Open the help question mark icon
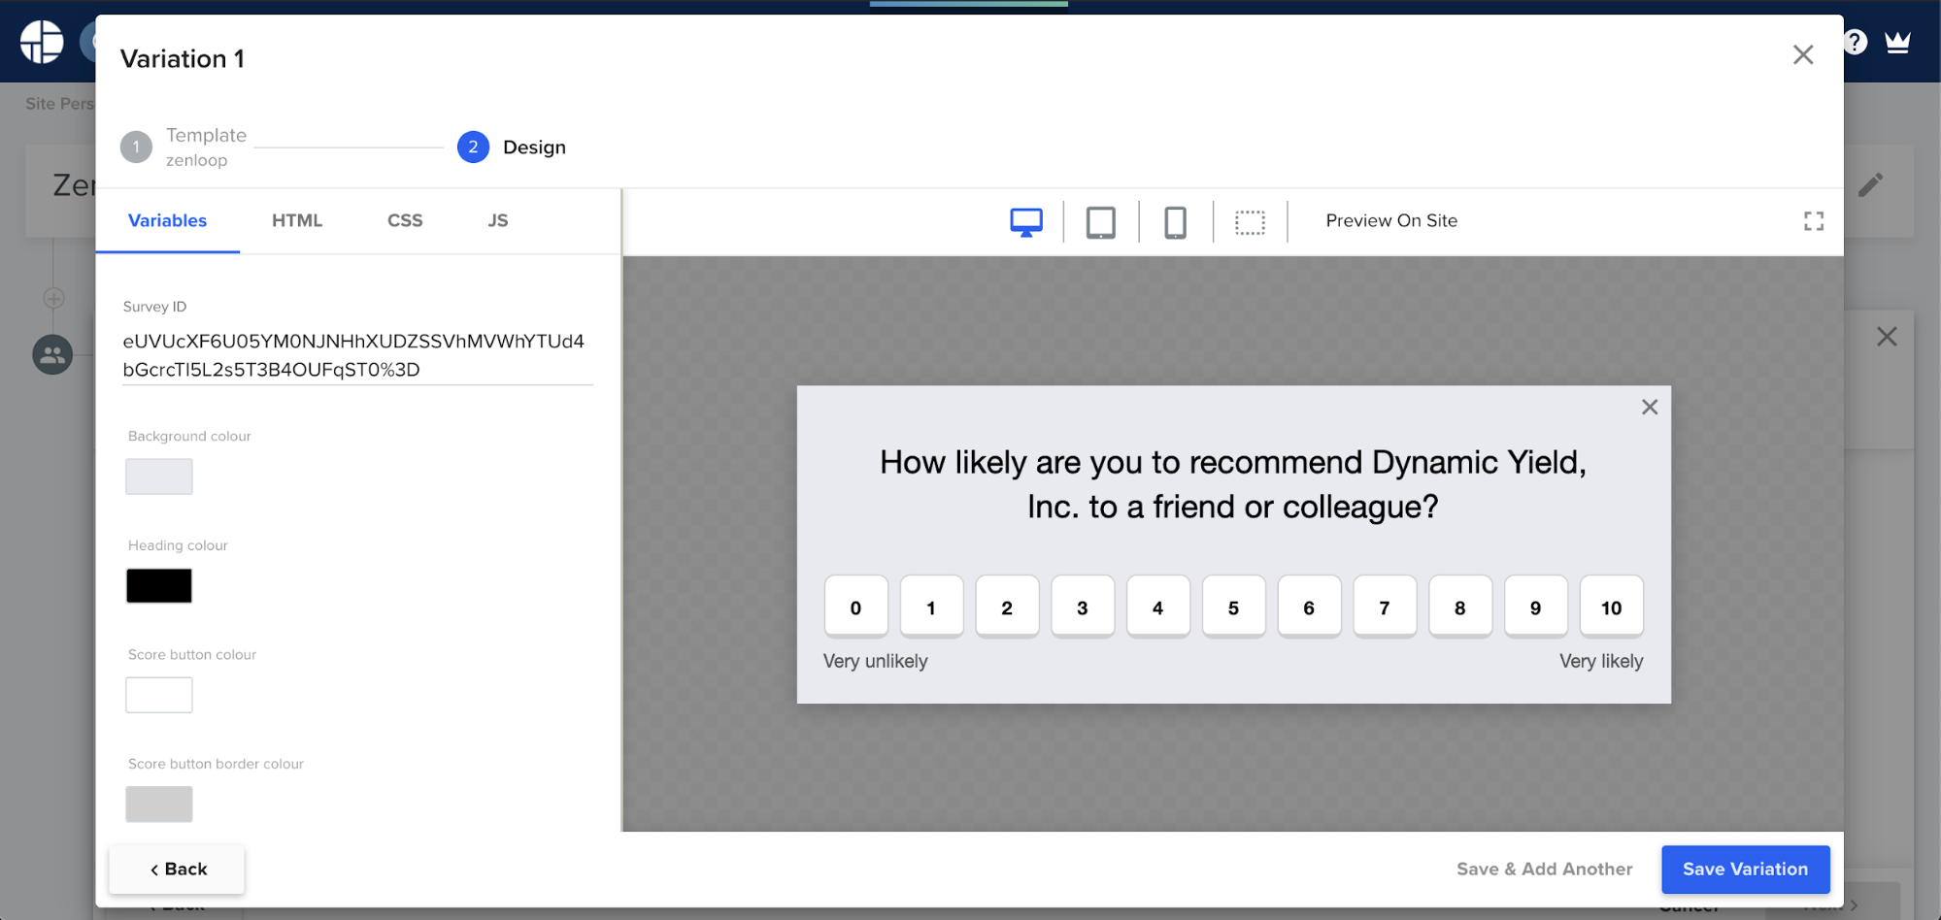This screenshot has height=920, width=1941. [x=1855, y=42]
